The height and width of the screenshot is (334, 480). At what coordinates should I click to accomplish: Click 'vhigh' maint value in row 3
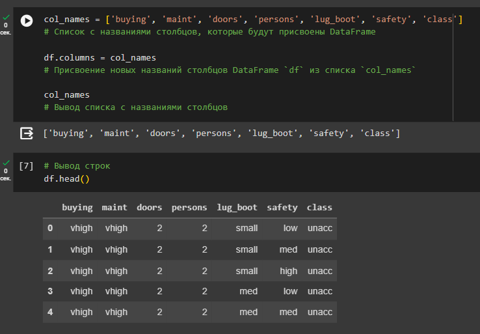click(x=116, y=292)
